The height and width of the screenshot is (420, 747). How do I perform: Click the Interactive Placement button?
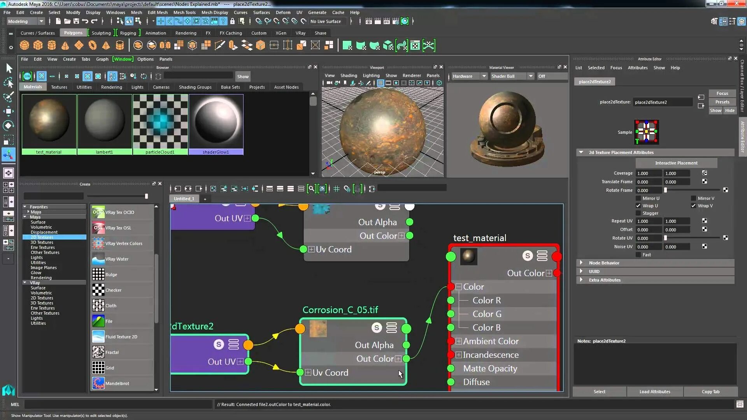coord(676,163)
